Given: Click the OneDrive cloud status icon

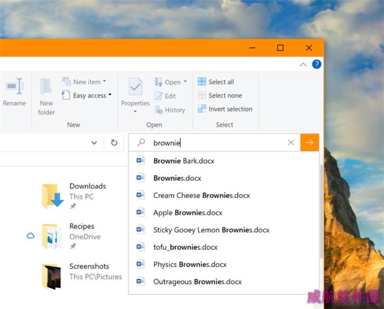Looking at the screenshot, I should 31,236.
